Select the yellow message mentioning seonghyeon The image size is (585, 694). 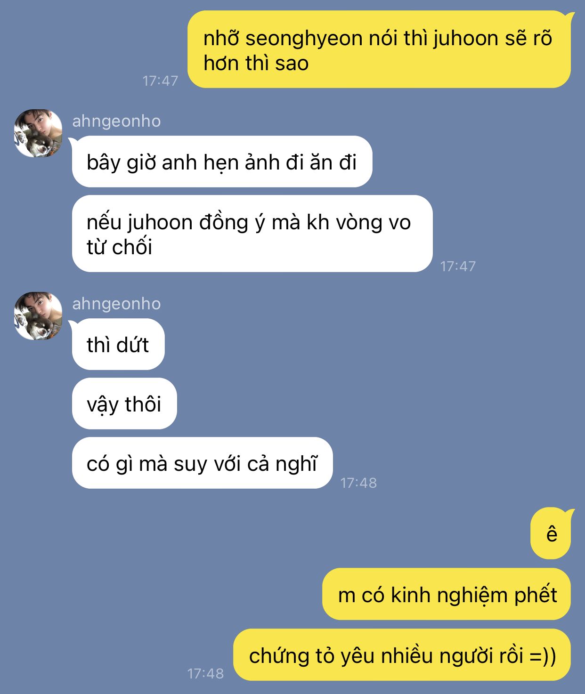[380, 49]
